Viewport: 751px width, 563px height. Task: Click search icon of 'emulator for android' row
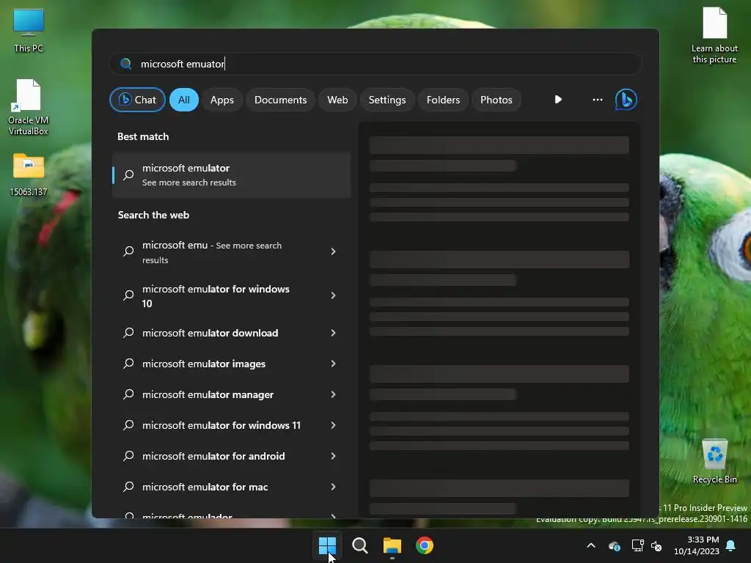click(x=128, y=456)
